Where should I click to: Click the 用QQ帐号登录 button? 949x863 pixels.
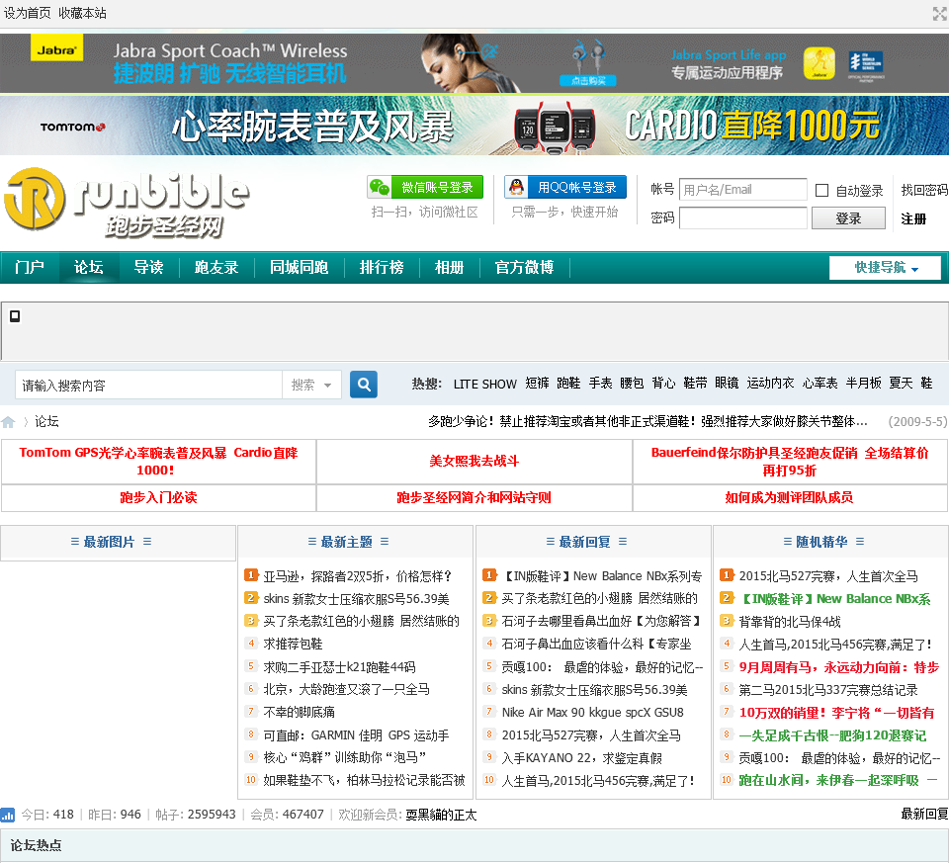tap(565, 187)
